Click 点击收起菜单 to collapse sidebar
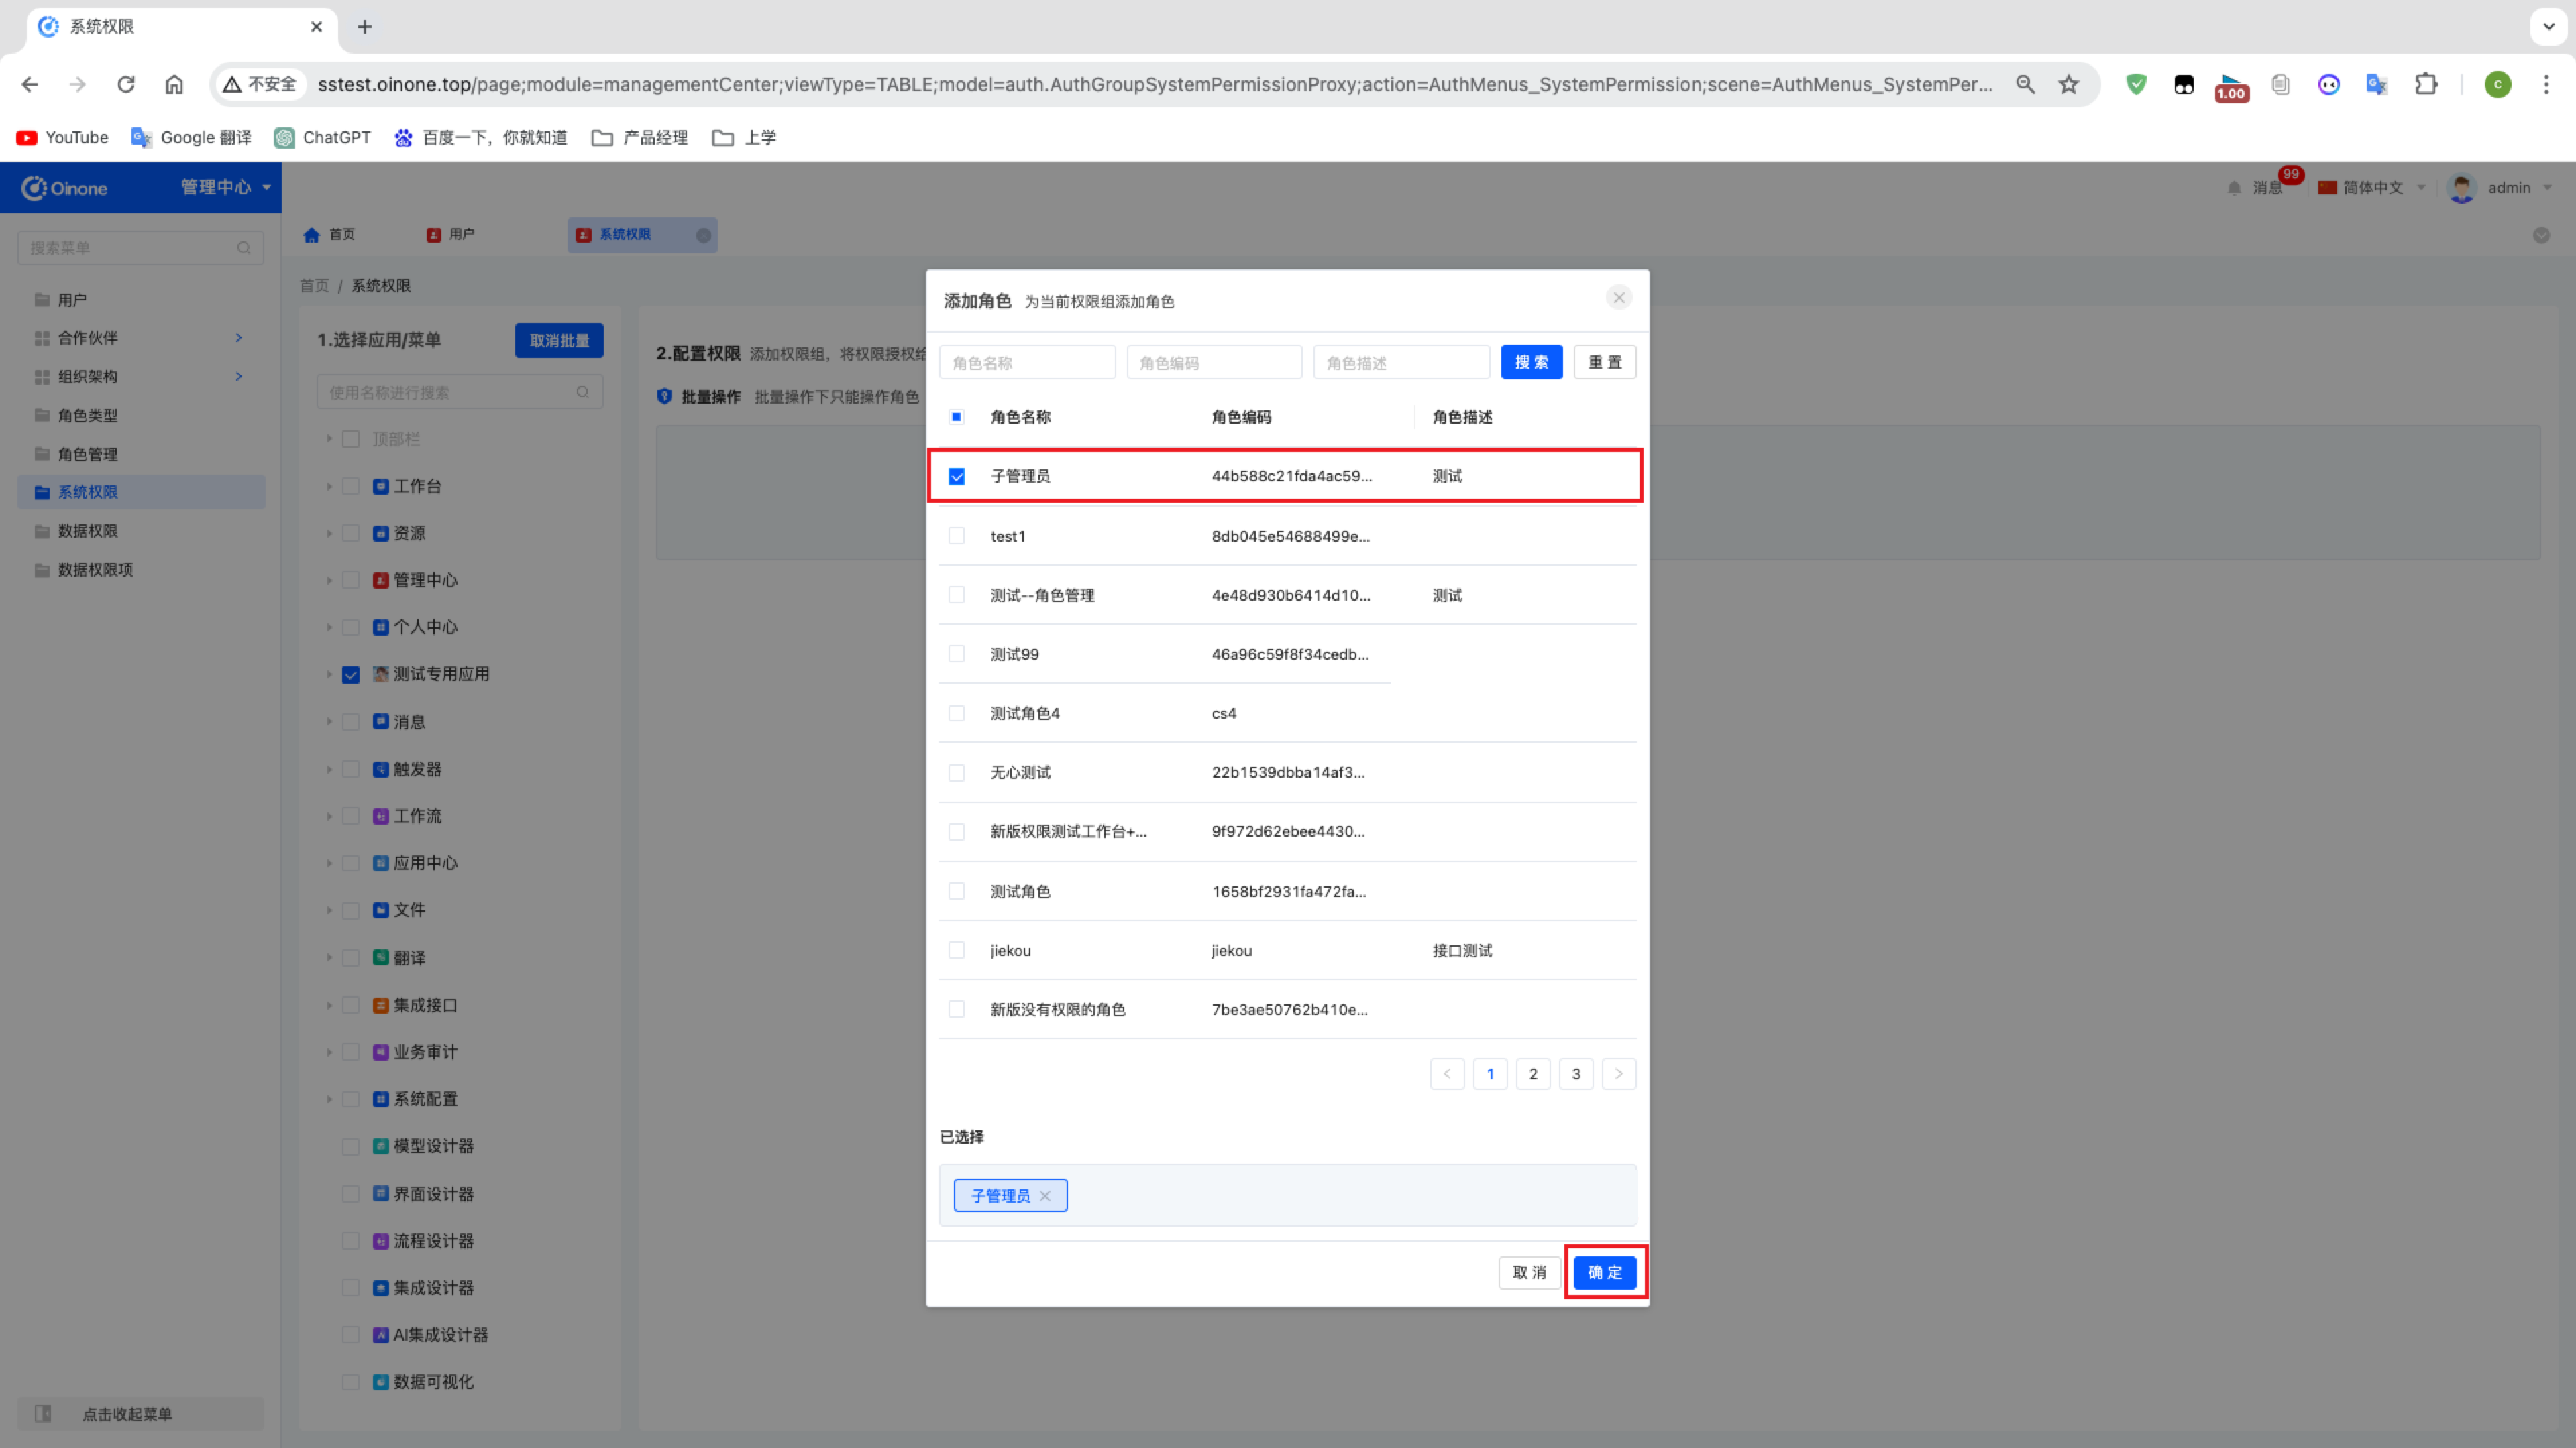The height and width of the screenshot is (1448, 2576). [141, 1414]
